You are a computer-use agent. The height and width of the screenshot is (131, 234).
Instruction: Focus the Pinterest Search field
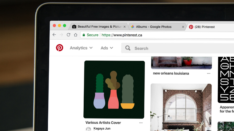[x=178, y=48]
